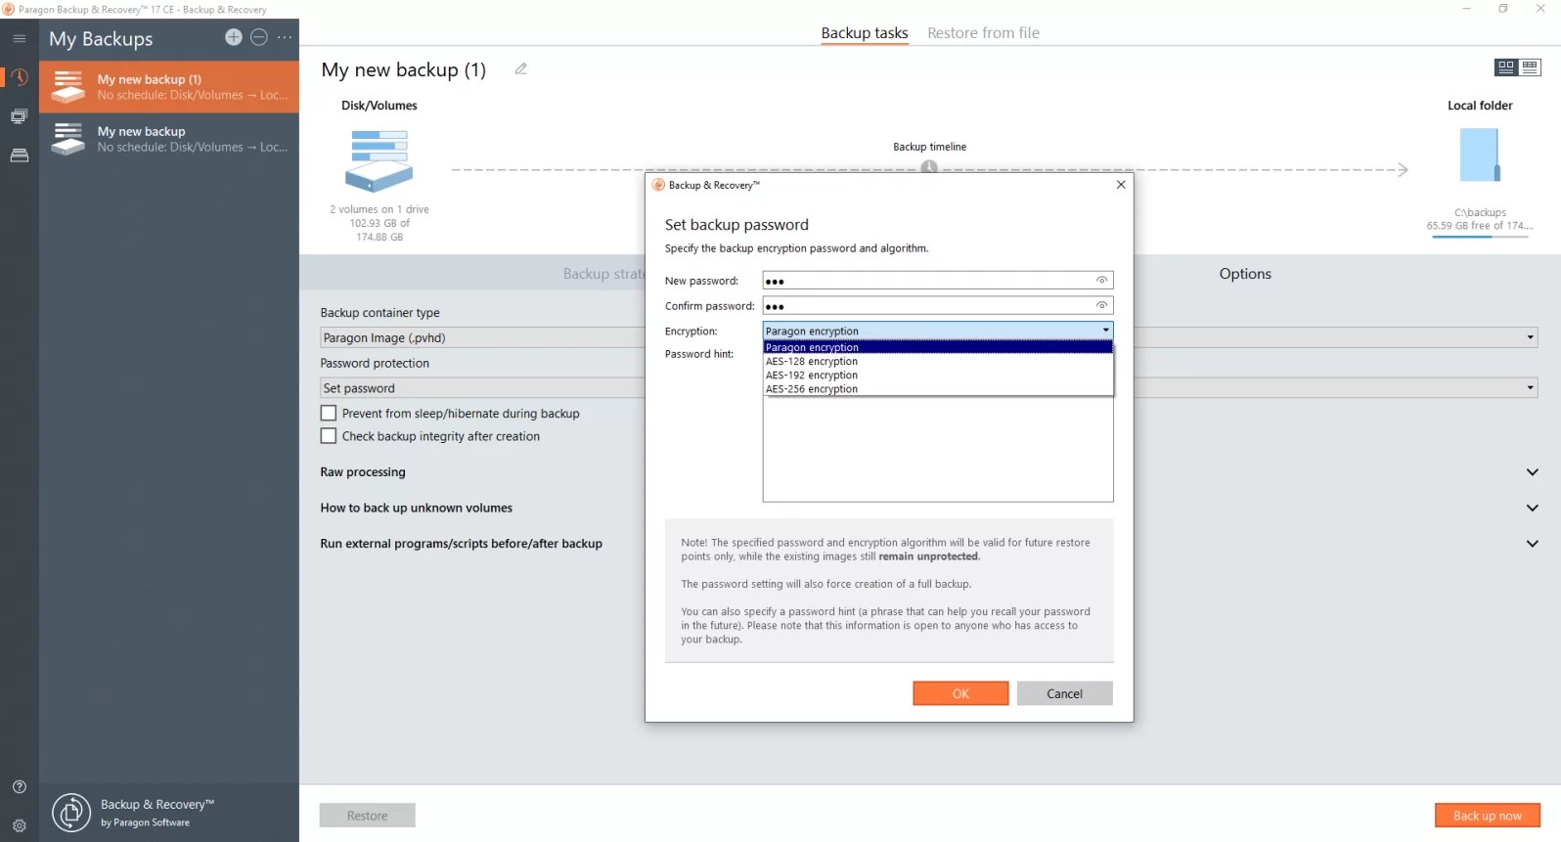The image size is (1561, 842).
Task: Switch to the Restore from file tab
Action: click(x=983, y=33)
